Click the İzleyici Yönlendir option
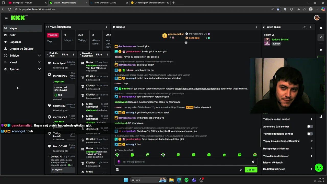327x184 pixels. pos(273,163)
